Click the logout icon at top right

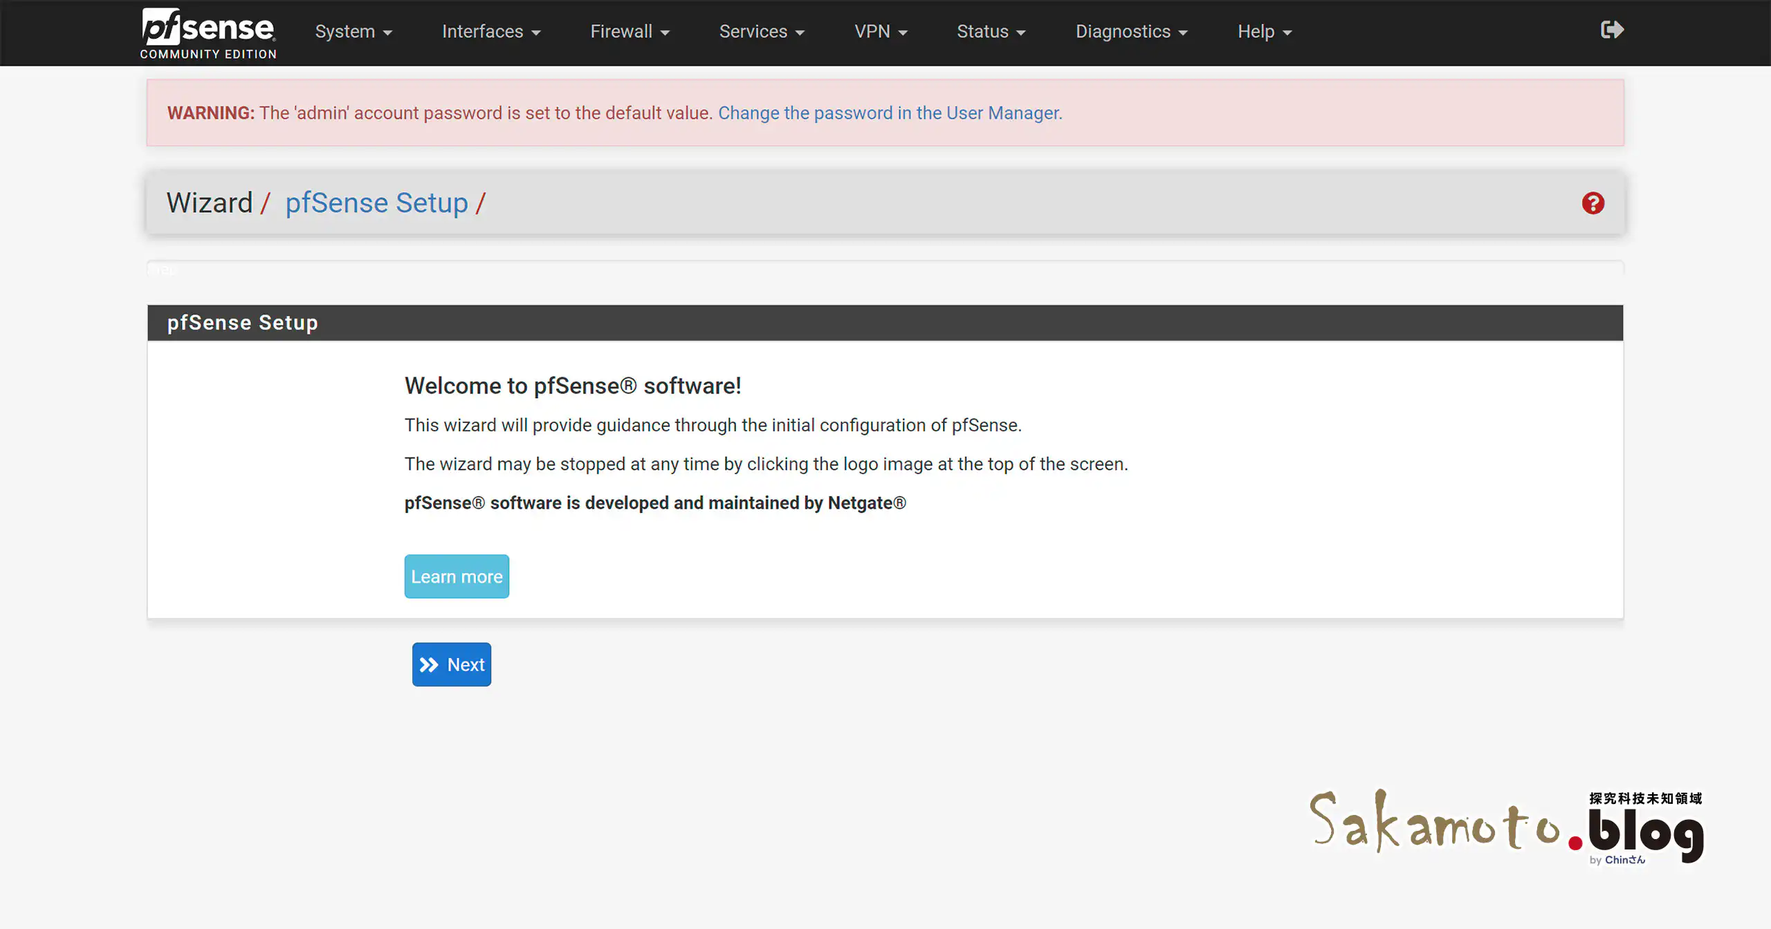[x=1612, y=29]
